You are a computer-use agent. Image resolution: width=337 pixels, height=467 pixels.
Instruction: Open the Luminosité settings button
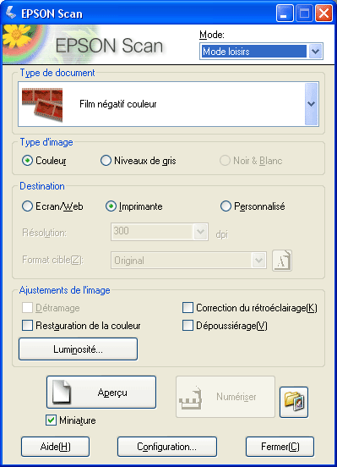78,349
